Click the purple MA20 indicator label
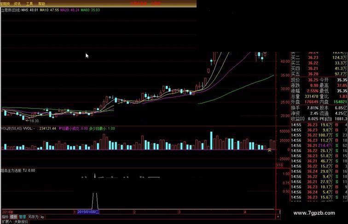348x224 pixels. (x=70, y=10)
